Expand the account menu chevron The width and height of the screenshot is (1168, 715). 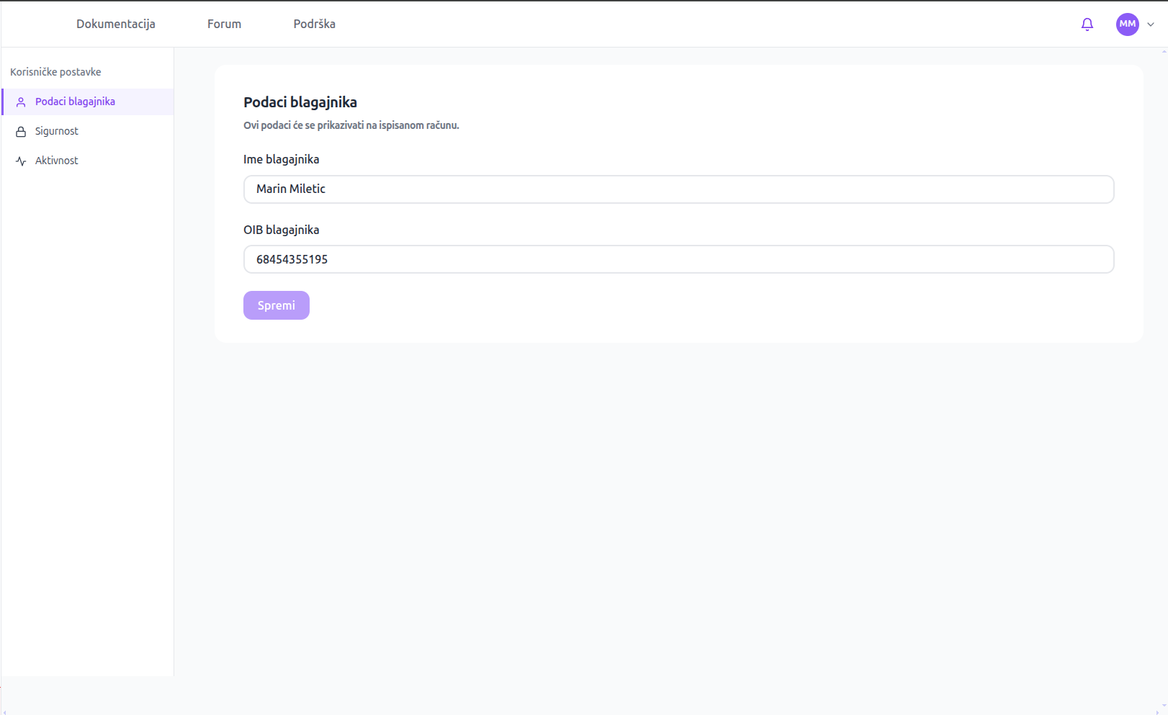(1151, 24)
